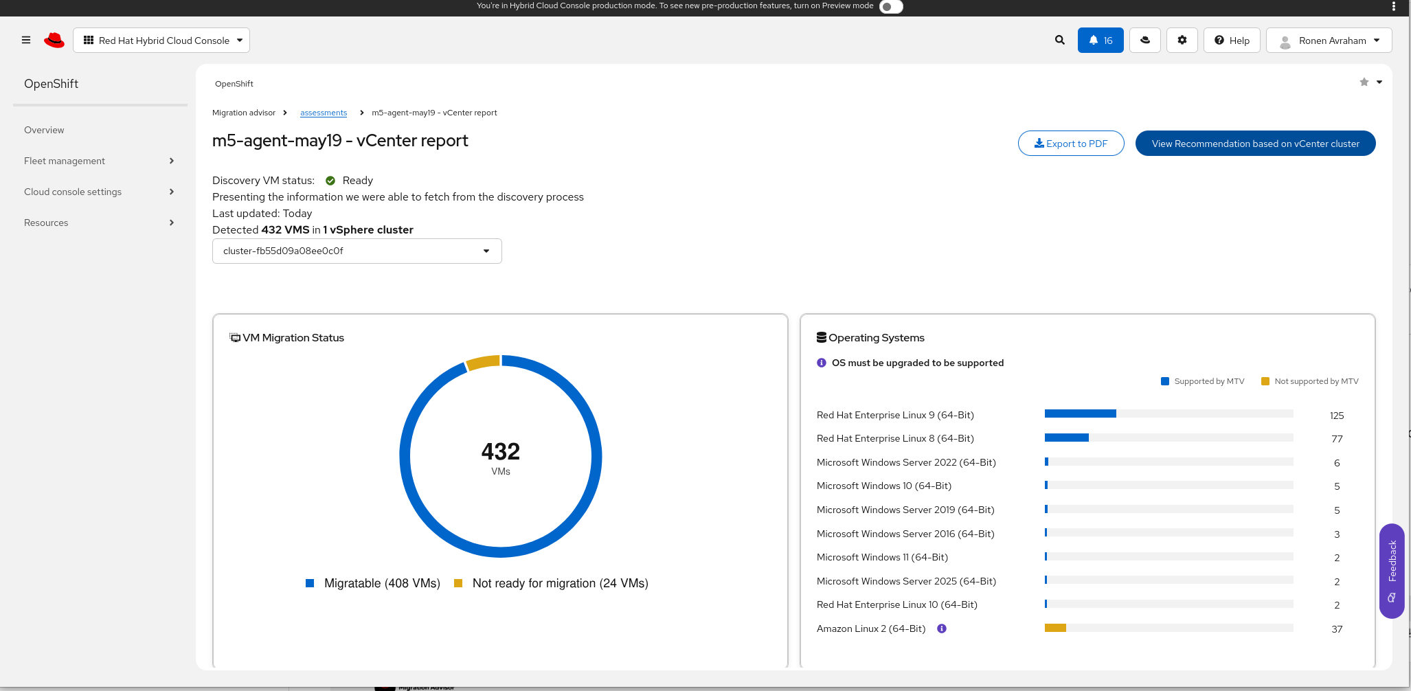Follow the assessments breadcrumb link

click(x=324, y=113)
